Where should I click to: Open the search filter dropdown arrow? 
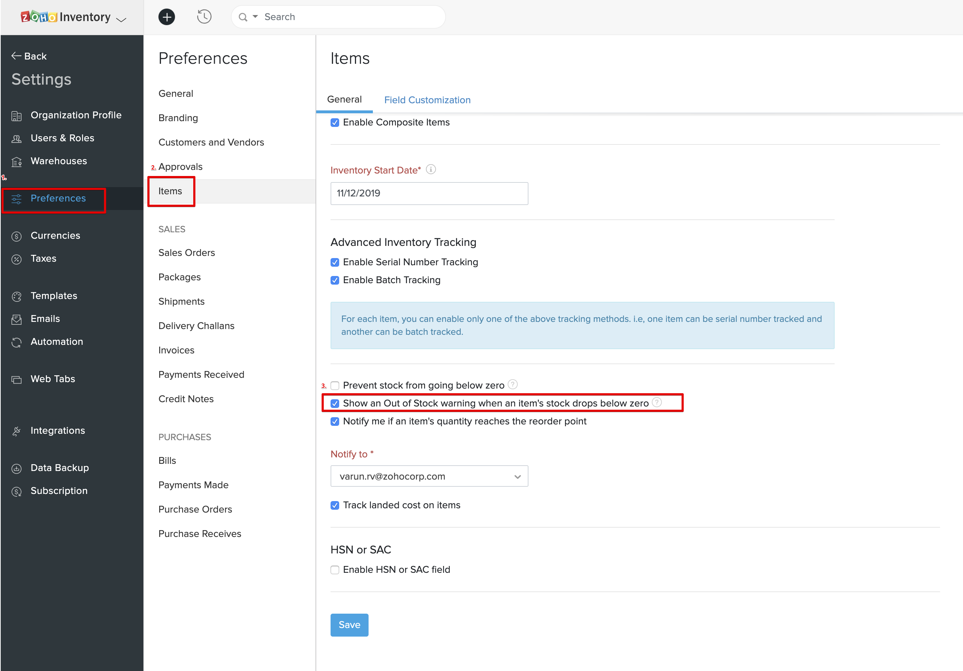255,17
